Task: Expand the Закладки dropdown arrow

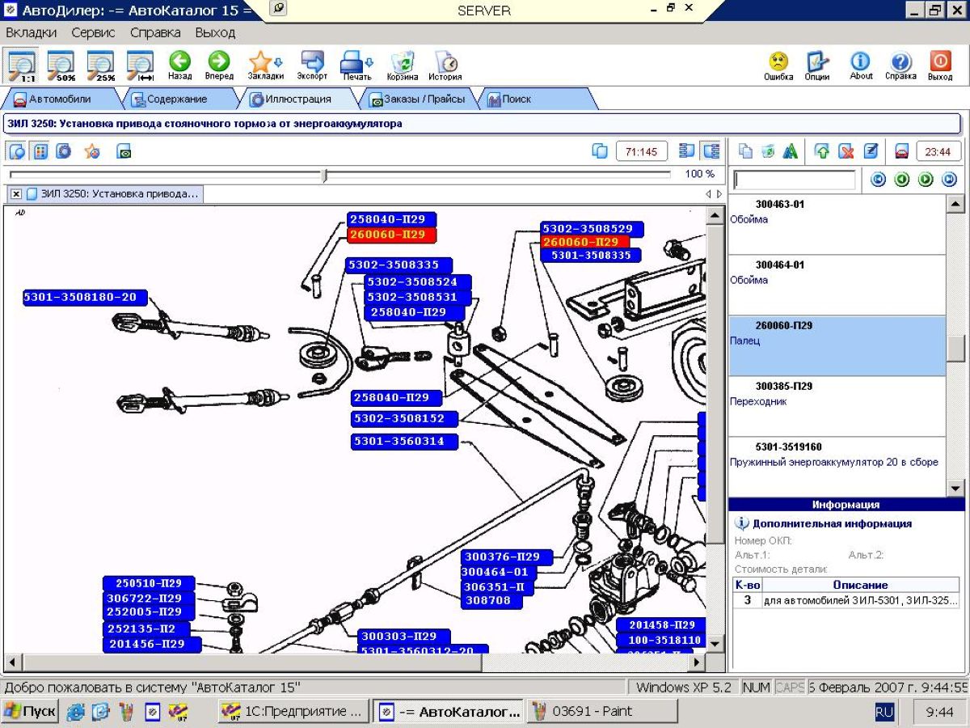Action: click(279, 62)
